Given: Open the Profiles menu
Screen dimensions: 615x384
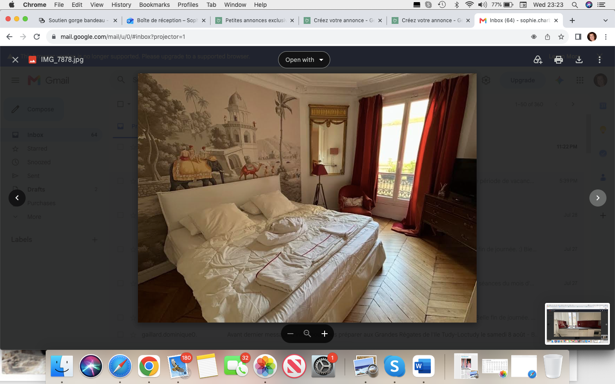Looking at the screenshot, I should [188, 5].
